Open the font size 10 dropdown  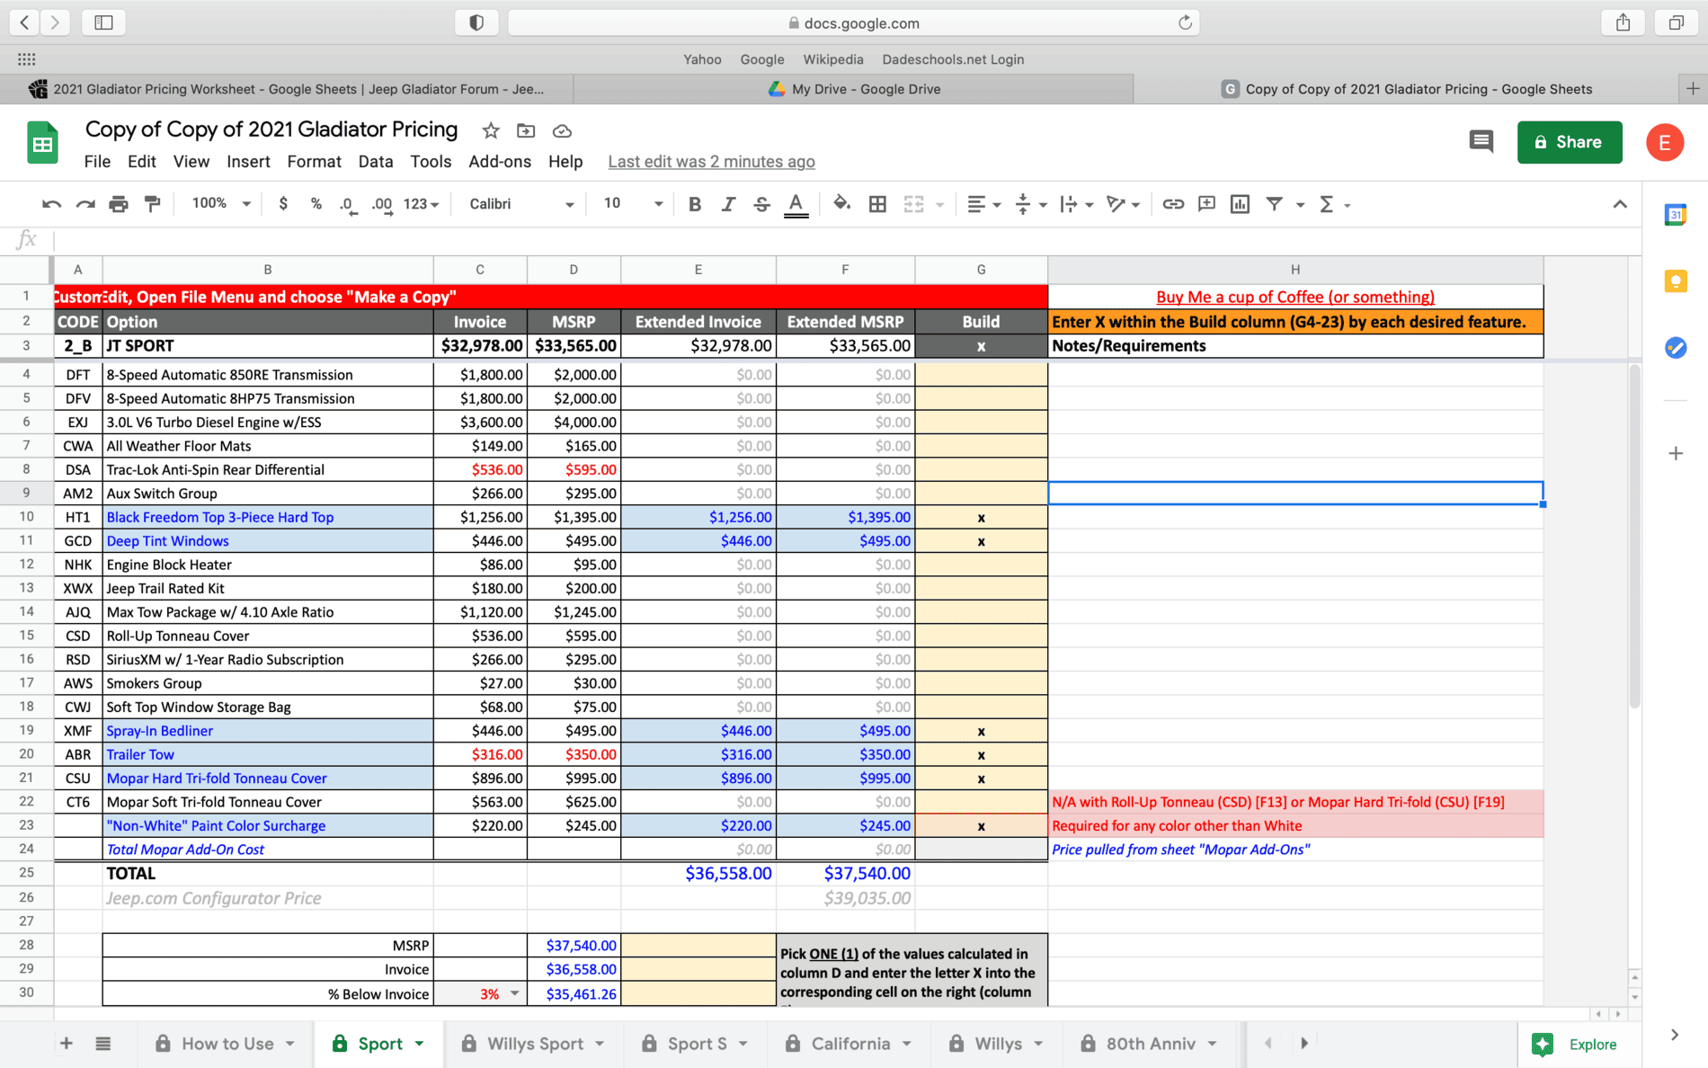pyautogui.click(x=633, y=204)
